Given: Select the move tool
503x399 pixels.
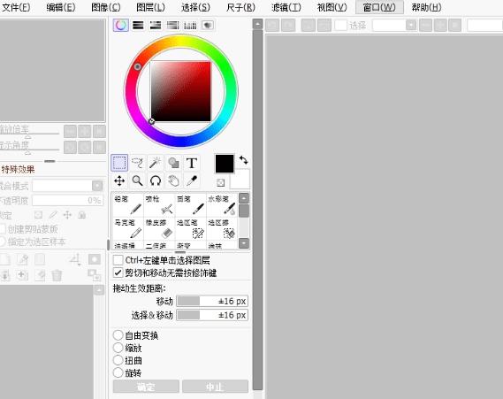Looking at the screenshot, I should pos(119,181).
